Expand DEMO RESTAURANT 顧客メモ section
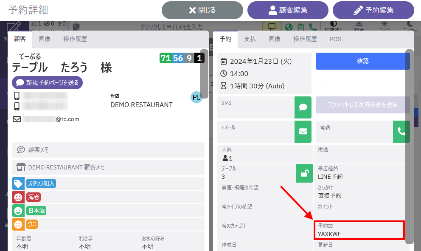This screenshot has width=421, height=251. (108, 167)
